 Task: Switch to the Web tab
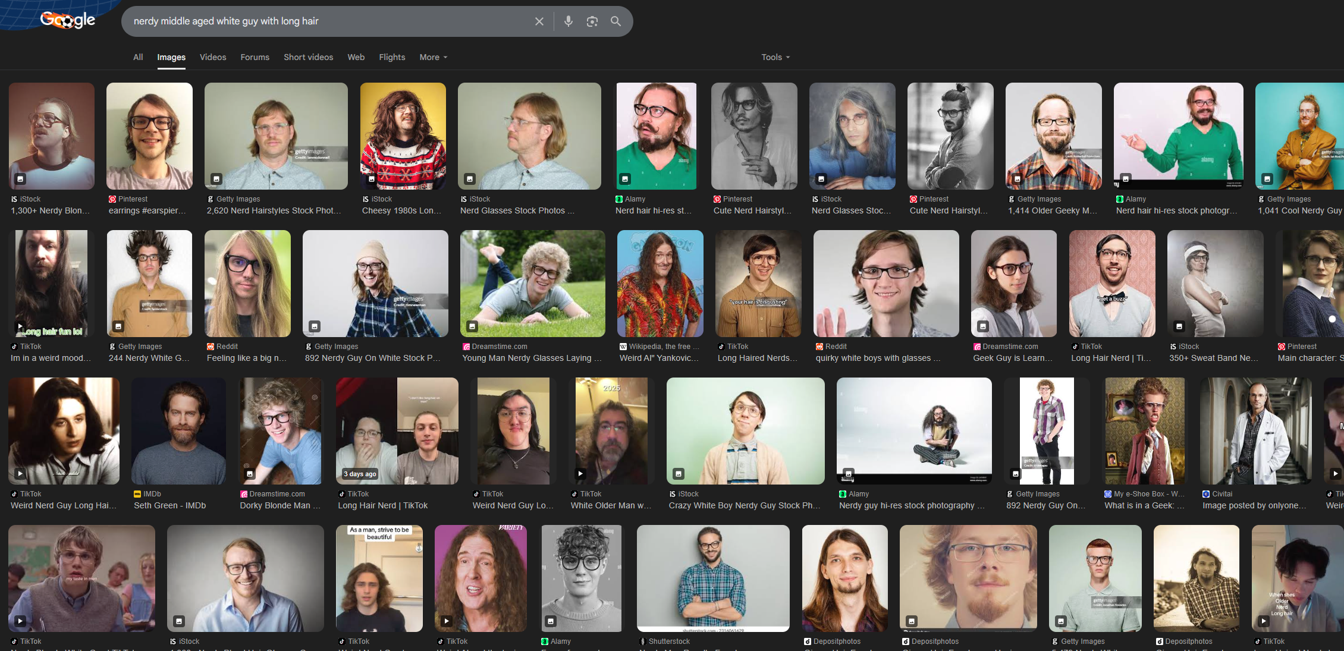click(356, 57)
